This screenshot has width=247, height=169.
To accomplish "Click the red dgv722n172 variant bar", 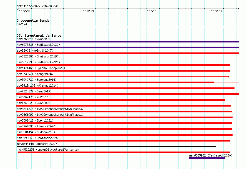I will [128, 94].
